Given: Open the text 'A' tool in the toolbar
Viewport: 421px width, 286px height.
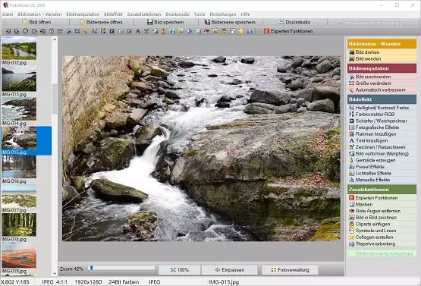Looking at the screenshot, I should click(x=138, y=31).
